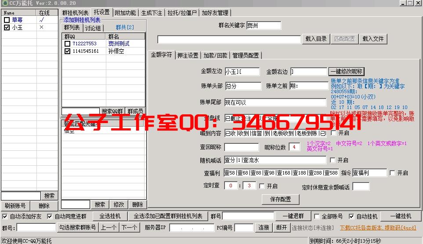Click the PC编号 input field
Screen dimensions: 423x244
pos(244,228)
